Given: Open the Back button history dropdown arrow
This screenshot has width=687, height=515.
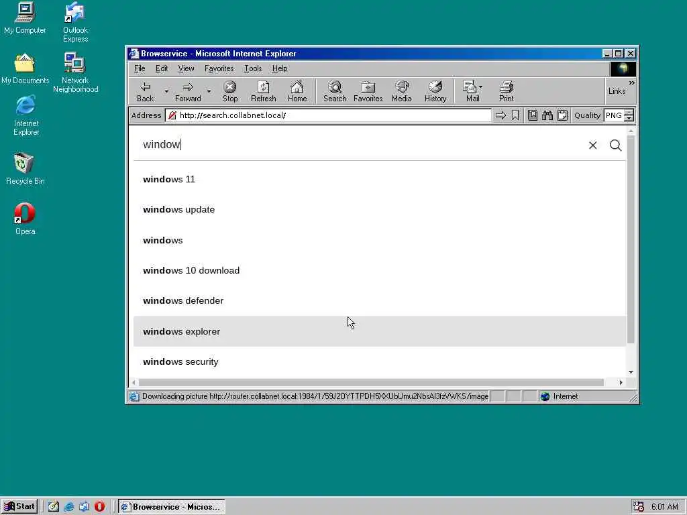Looking at the screenshot, I should pos(166,91).
